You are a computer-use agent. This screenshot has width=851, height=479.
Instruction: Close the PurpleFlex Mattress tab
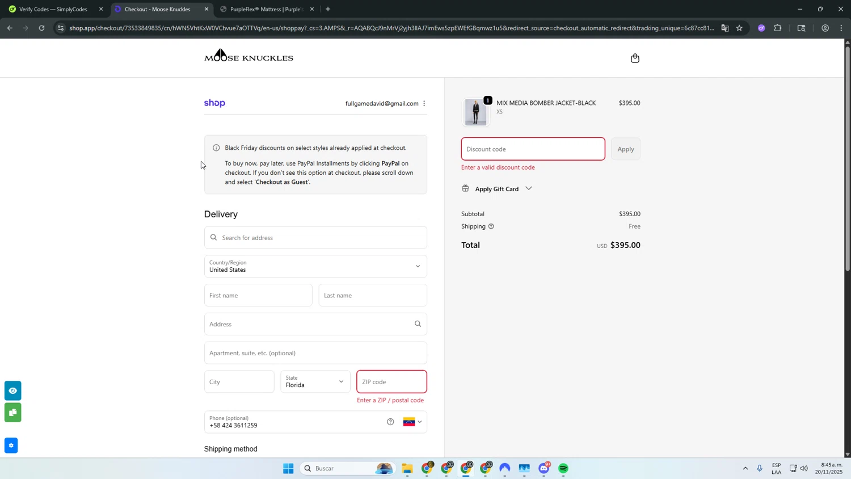pyautogui.click(x=312, y=9)
